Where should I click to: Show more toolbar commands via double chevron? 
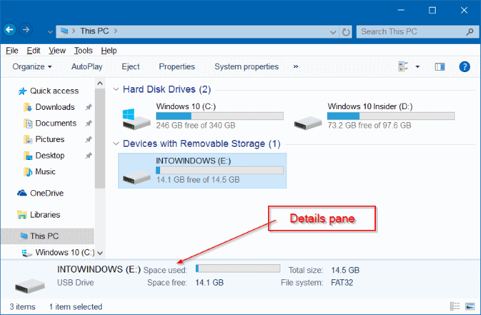click(x=295, y=67)
